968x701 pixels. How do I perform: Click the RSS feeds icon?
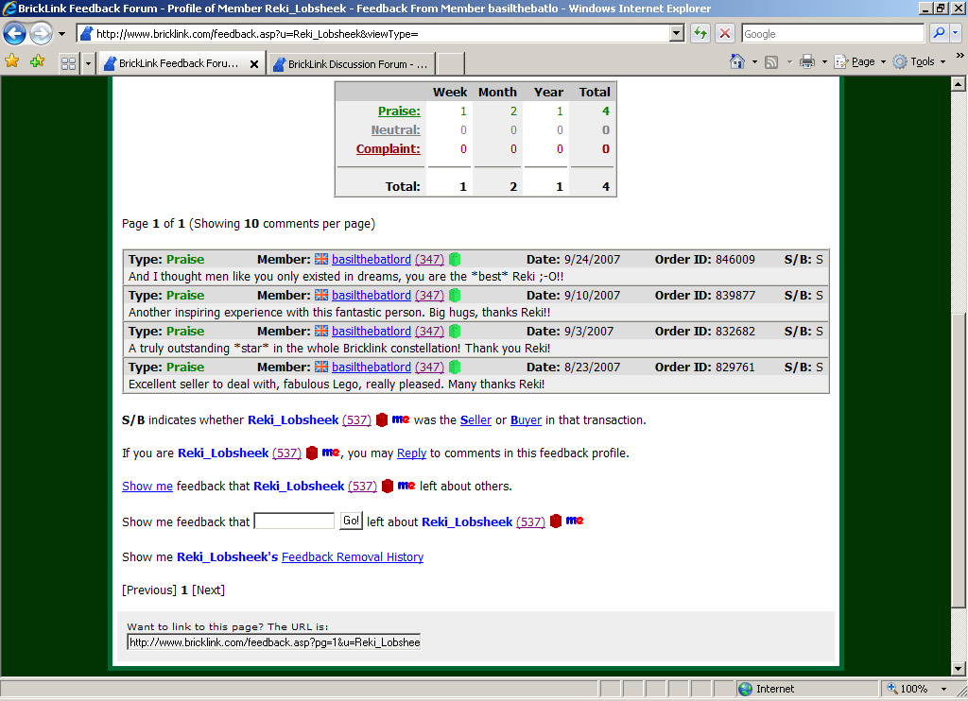[x=771, y=61]
